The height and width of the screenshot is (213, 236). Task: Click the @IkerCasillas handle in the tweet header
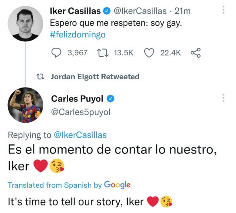[140, 11]
